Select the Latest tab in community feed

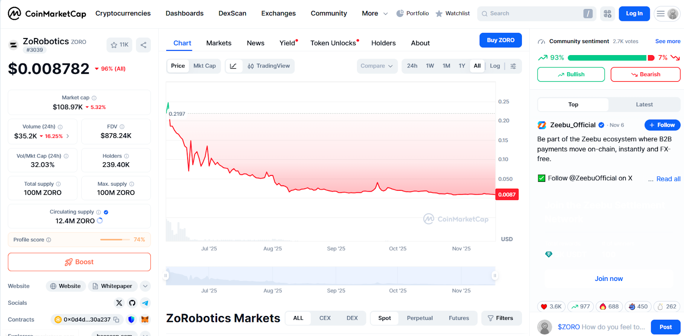click(x=644, y=105)
